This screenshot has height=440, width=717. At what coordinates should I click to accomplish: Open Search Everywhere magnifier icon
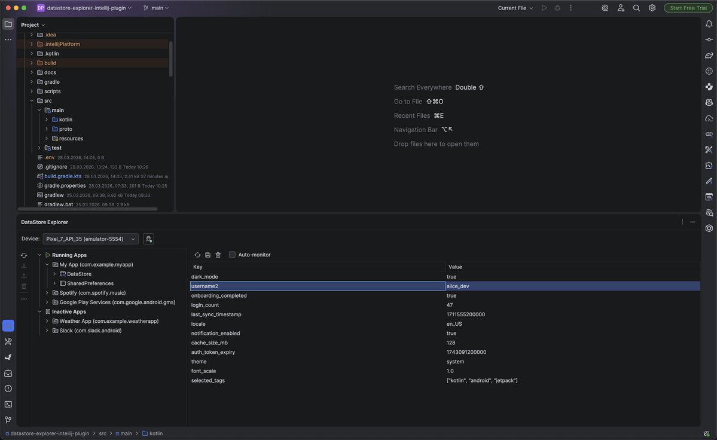click(x=636, y=8)
